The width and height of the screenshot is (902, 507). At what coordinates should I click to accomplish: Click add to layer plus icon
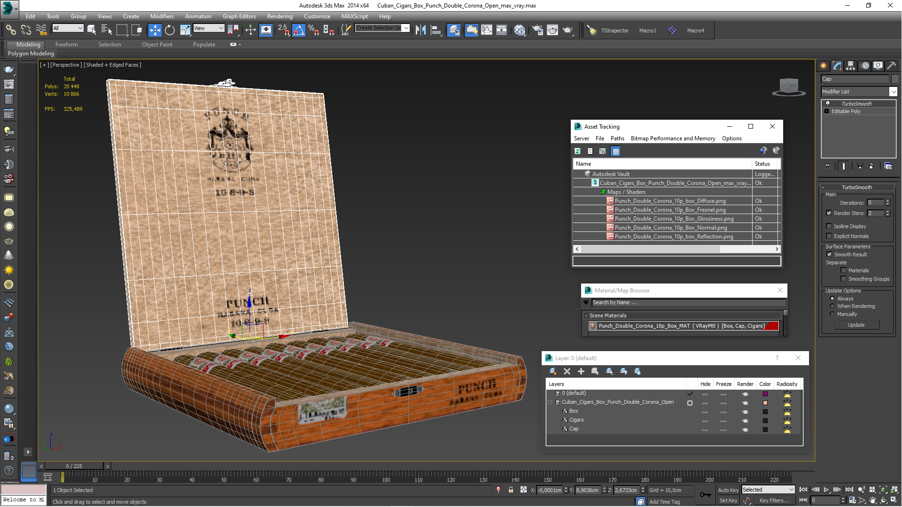coord(581,371)
